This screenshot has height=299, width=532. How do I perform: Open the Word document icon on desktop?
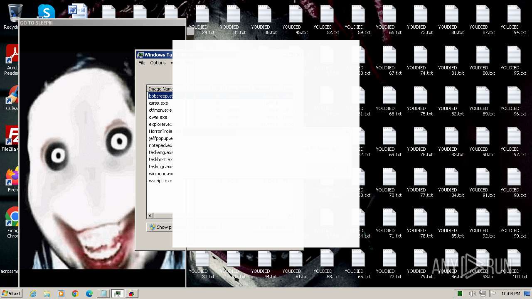click(78, 11)
